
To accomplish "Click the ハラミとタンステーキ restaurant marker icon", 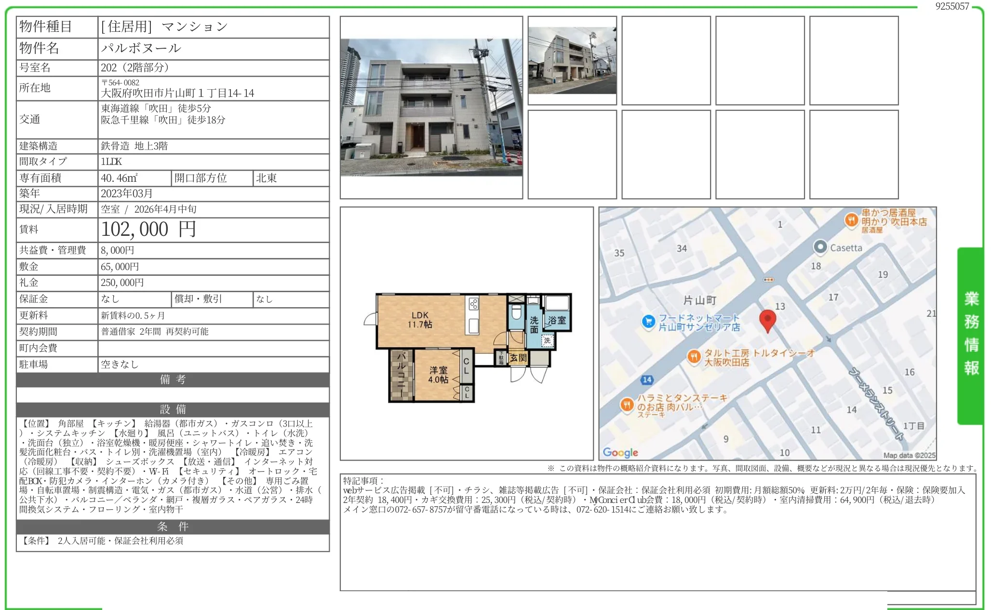I will 626,405.
